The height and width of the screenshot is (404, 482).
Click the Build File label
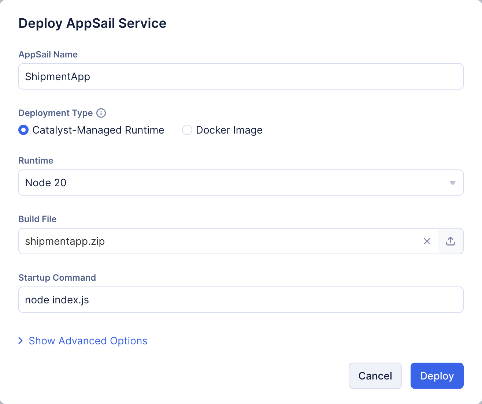pos(37,219)
